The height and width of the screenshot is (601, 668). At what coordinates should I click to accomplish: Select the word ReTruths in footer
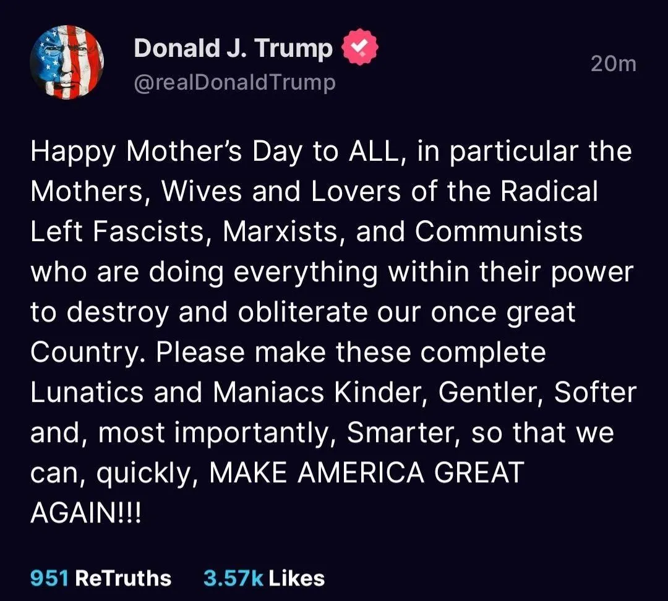pos(122,578)
